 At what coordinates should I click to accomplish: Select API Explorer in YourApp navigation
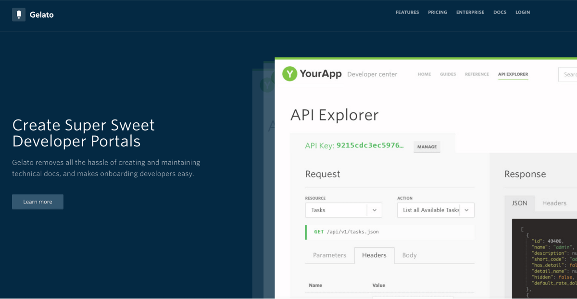513,74
